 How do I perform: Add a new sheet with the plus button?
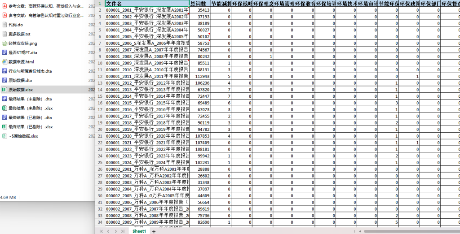(154, 231)
